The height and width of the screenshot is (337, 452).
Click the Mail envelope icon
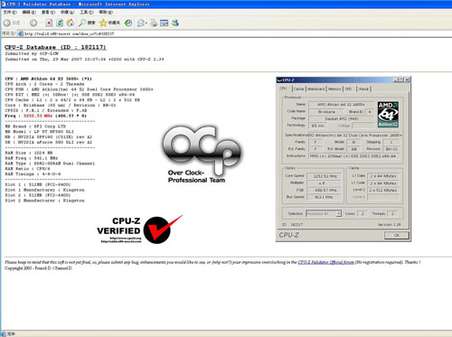pyautogui.click(x=140, y=23)
